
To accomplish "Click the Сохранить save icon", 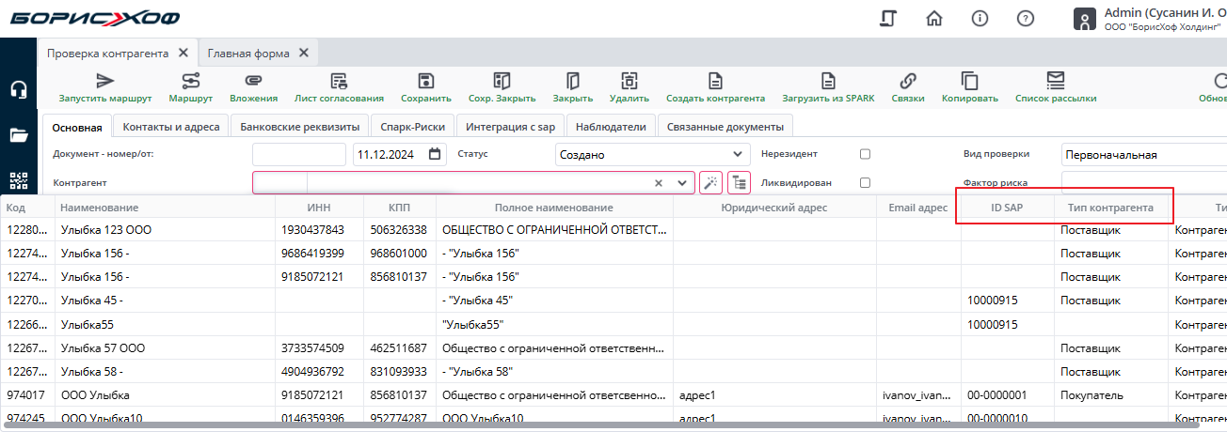I will (425, 82).
